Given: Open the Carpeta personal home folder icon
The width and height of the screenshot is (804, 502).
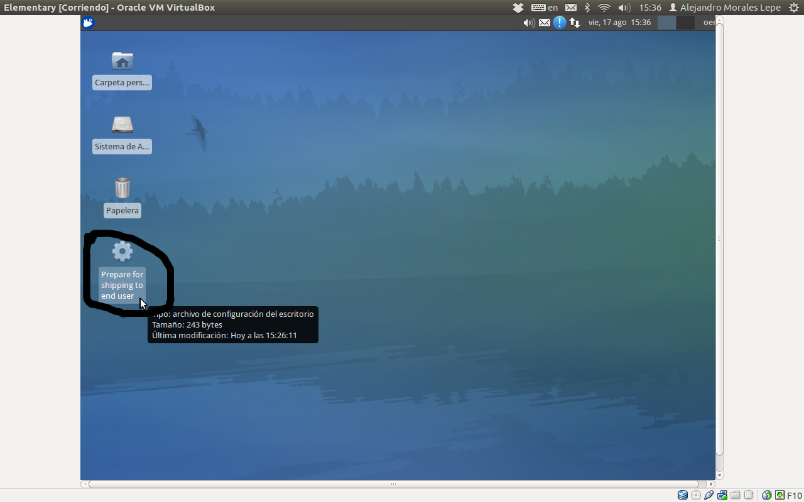Looking at the screenshot, I should (122, 61).
